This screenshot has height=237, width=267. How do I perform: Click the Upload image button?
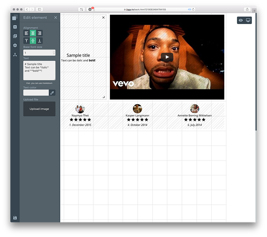39,109
